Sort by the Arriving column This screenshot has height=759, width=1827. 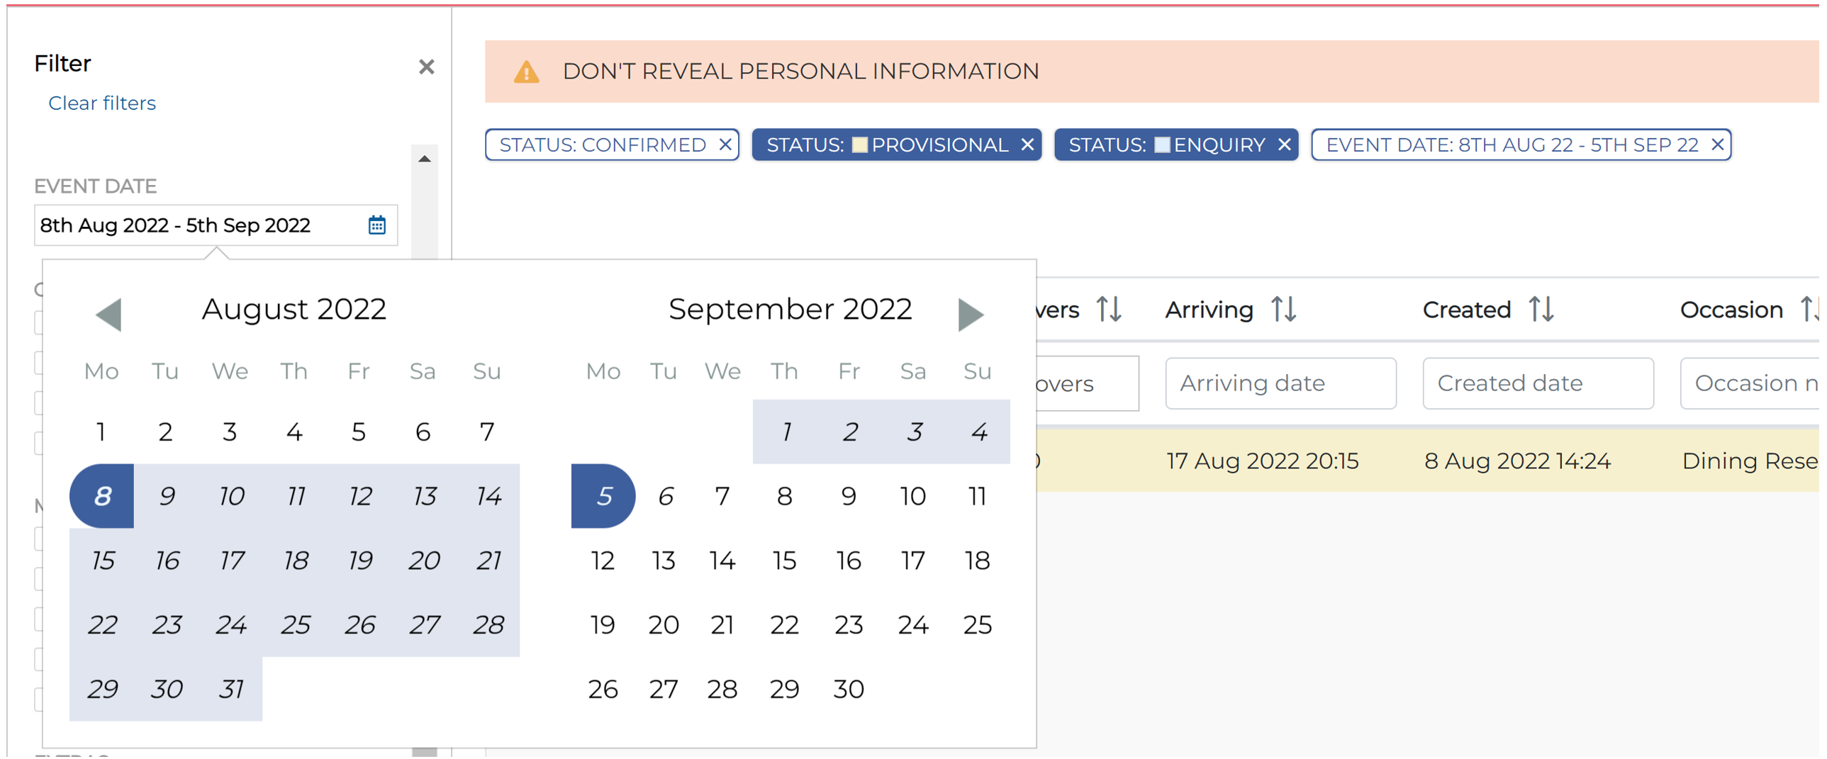point(1284,310)
